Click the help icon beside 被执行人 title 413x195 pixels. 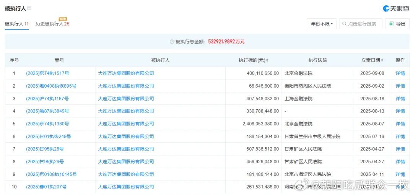click(x=29, y=8)
